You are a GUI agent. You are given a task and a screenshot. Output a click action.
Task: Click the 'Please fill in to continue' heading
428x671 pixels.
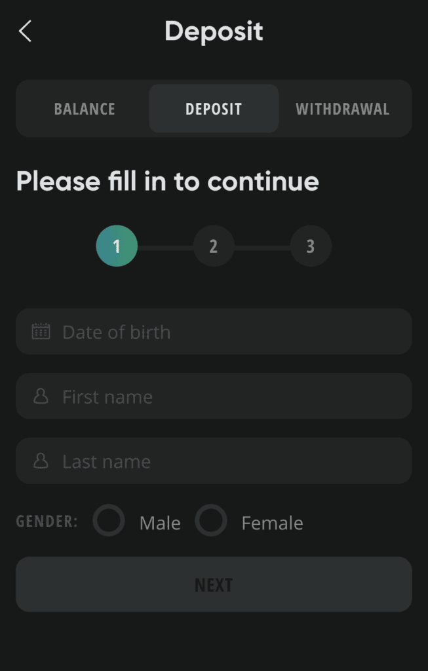click(x=168, y=182)
